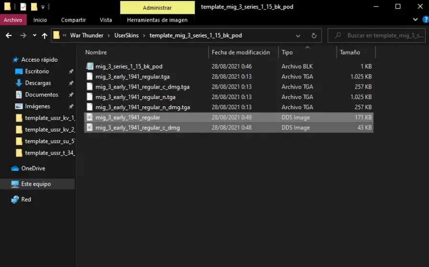Click New Folder icon in title bar
Image resolution: width=429 pixels, height=267 pixels.
coord(34,7)
